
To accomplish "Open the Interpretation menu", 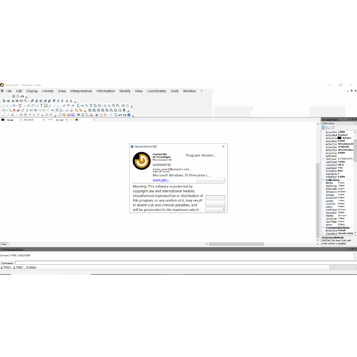I will pyautogui.click(x=81, y=91).
